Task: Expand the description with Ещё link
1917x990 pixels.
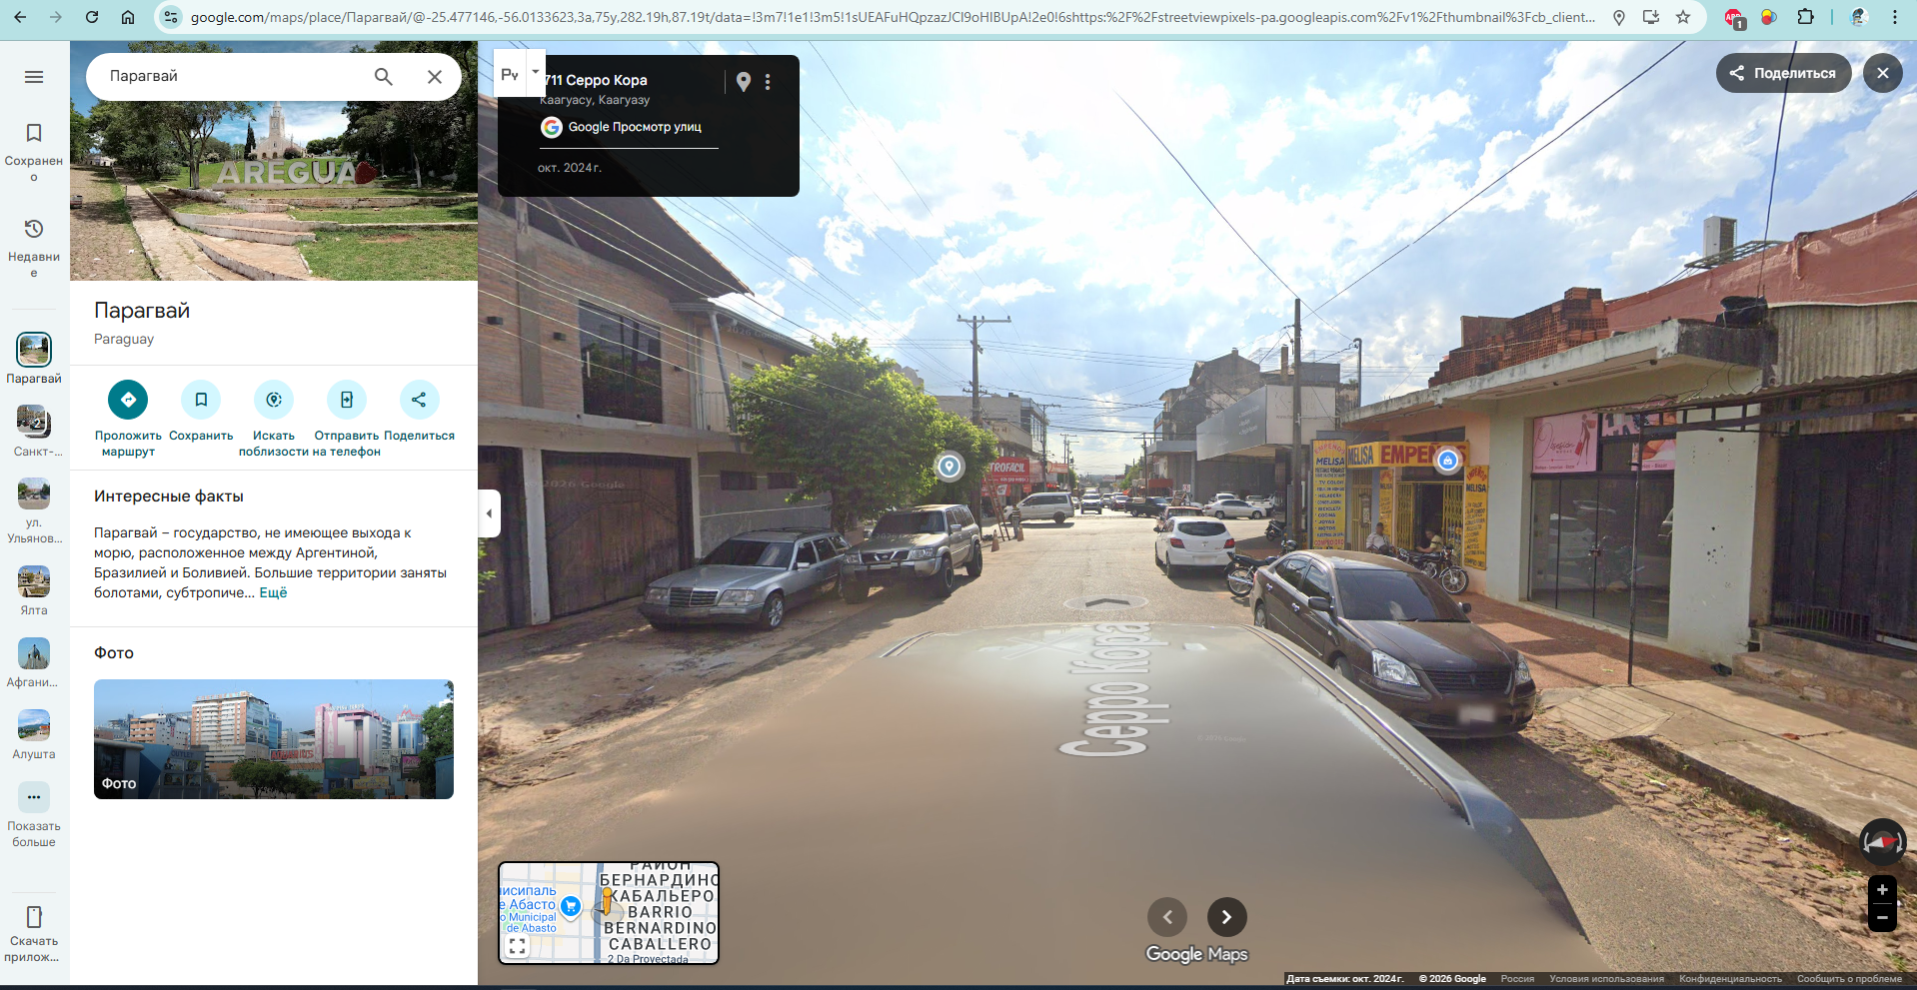Action: point(273,592)
